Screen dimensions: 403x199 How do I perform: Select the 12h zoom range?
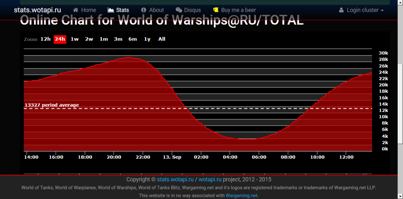[x=45, y=39]
